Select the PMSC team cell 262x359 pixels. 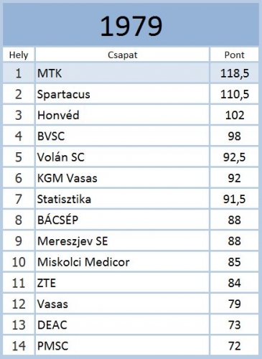(122, 346)
